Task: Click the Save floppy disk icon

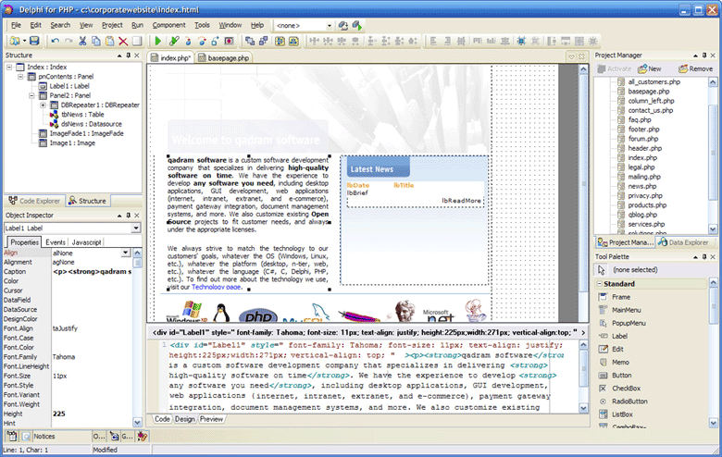Action: point(34,41)
